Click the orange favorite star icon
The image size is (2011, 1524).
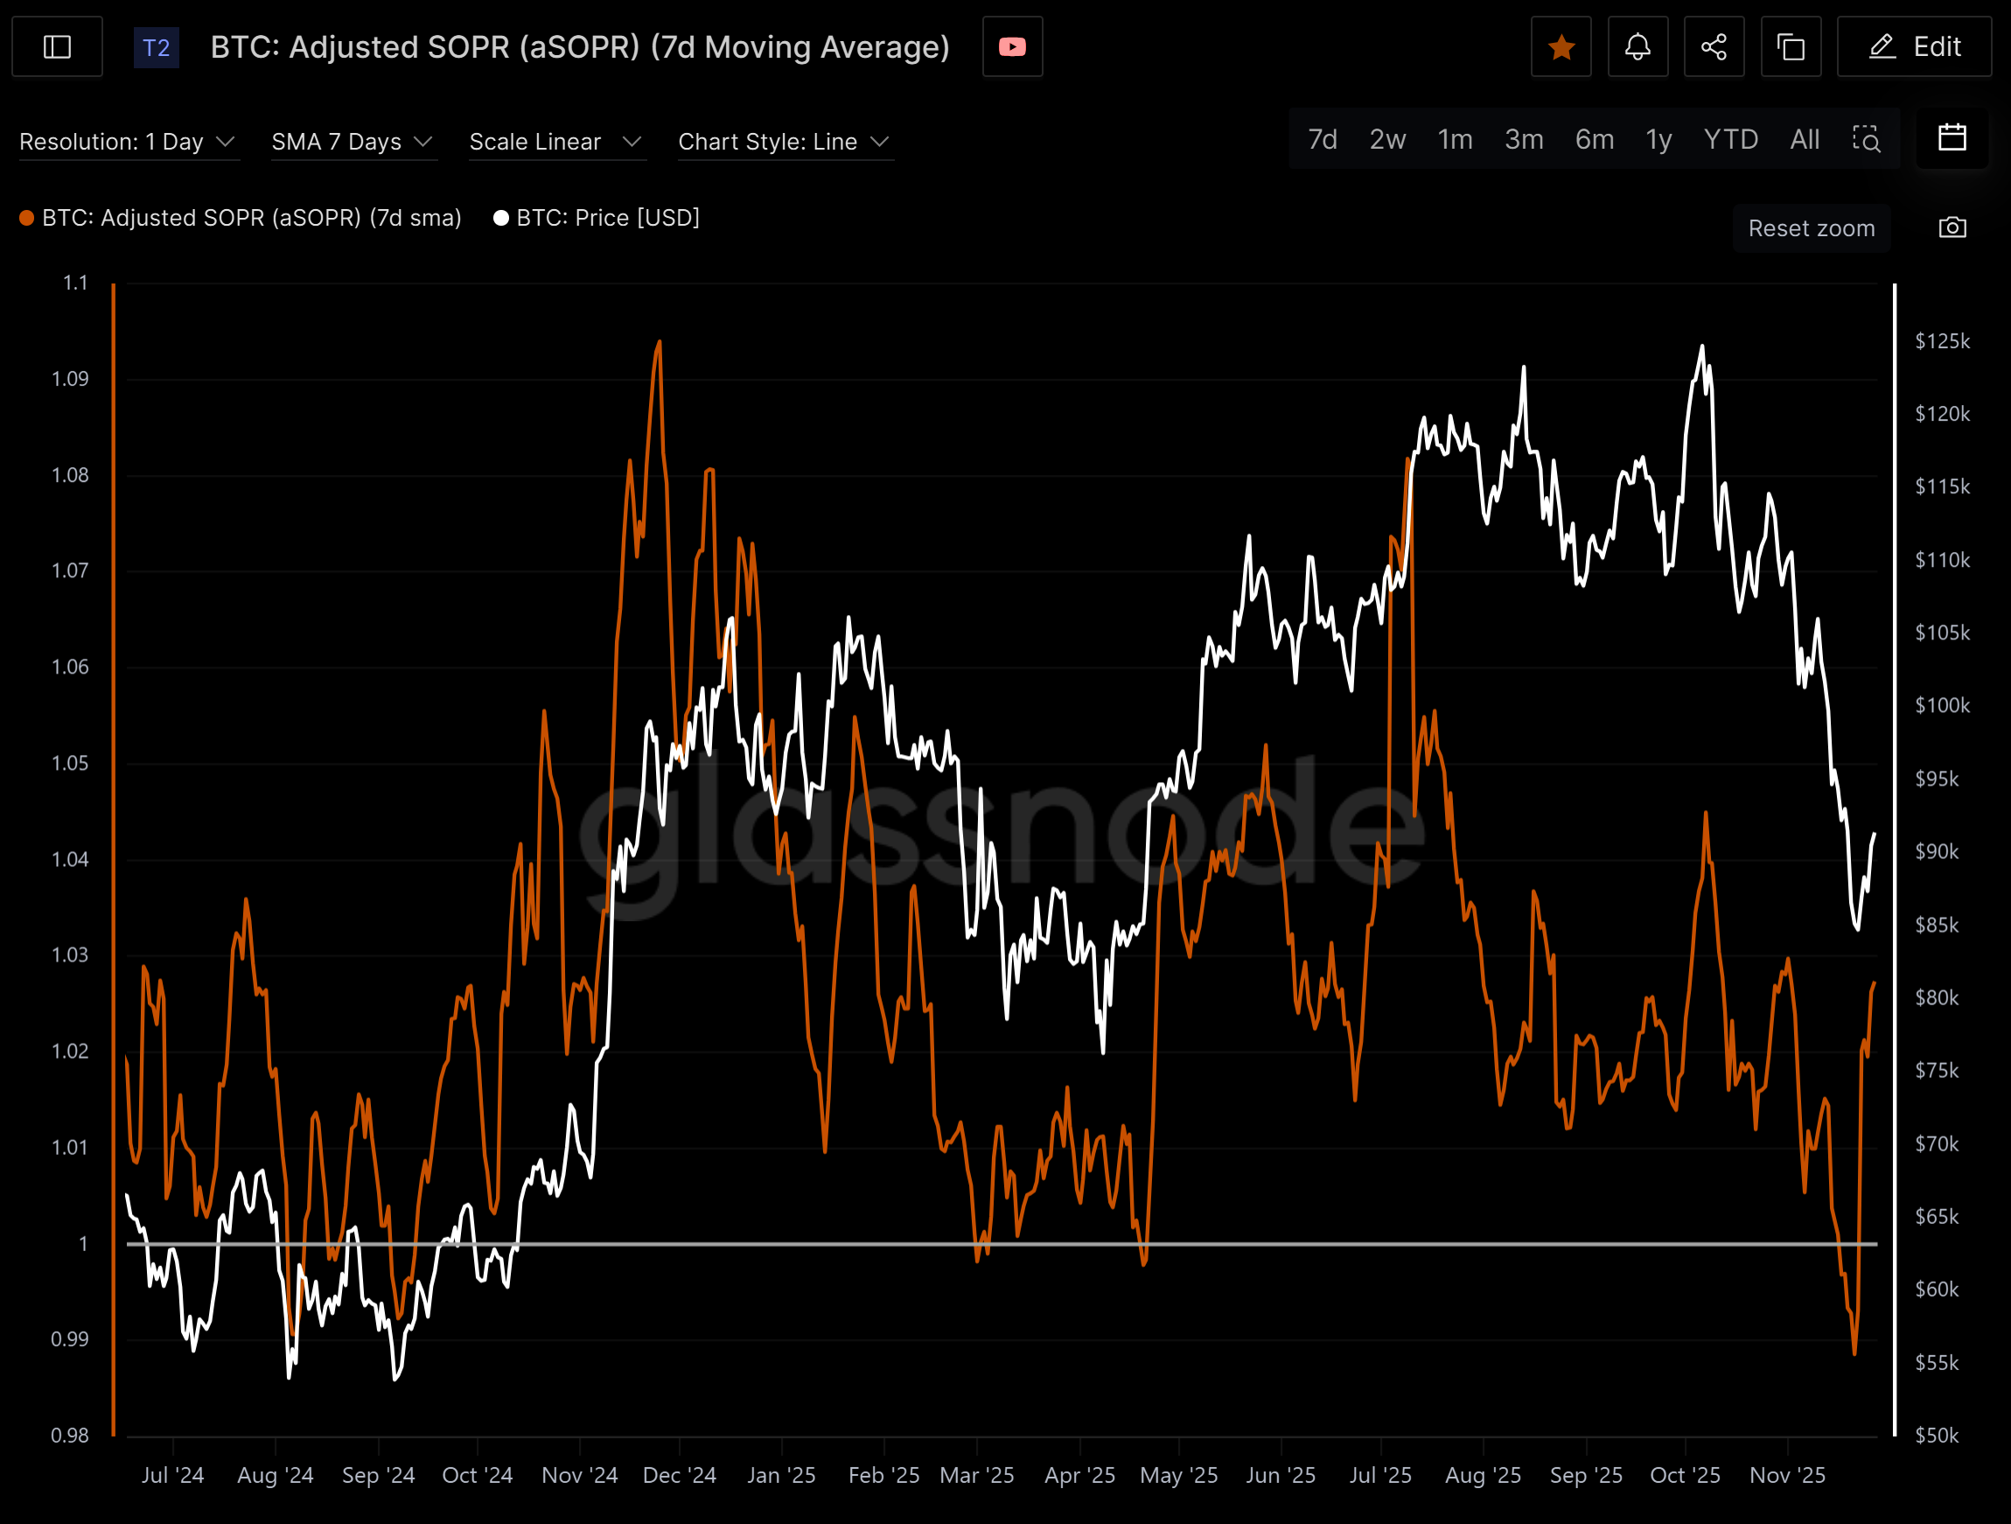tap(1561, 46)
